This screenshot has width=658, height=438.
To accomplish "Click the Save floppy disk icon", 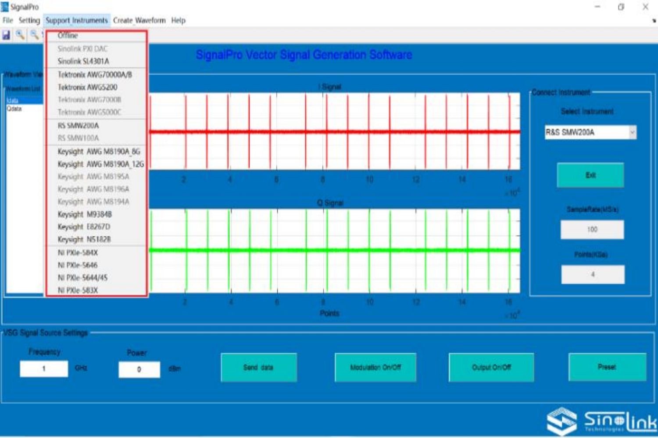I will click(6, 35).
